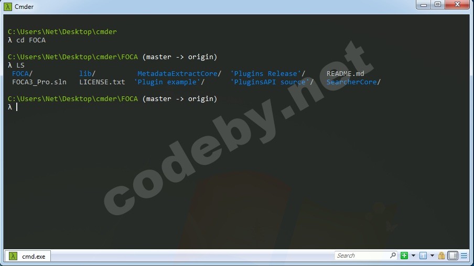Click at the current prompt cursor
Image resolution: width=474 pixels, height=266 pixels.
(x=17, y=107)
